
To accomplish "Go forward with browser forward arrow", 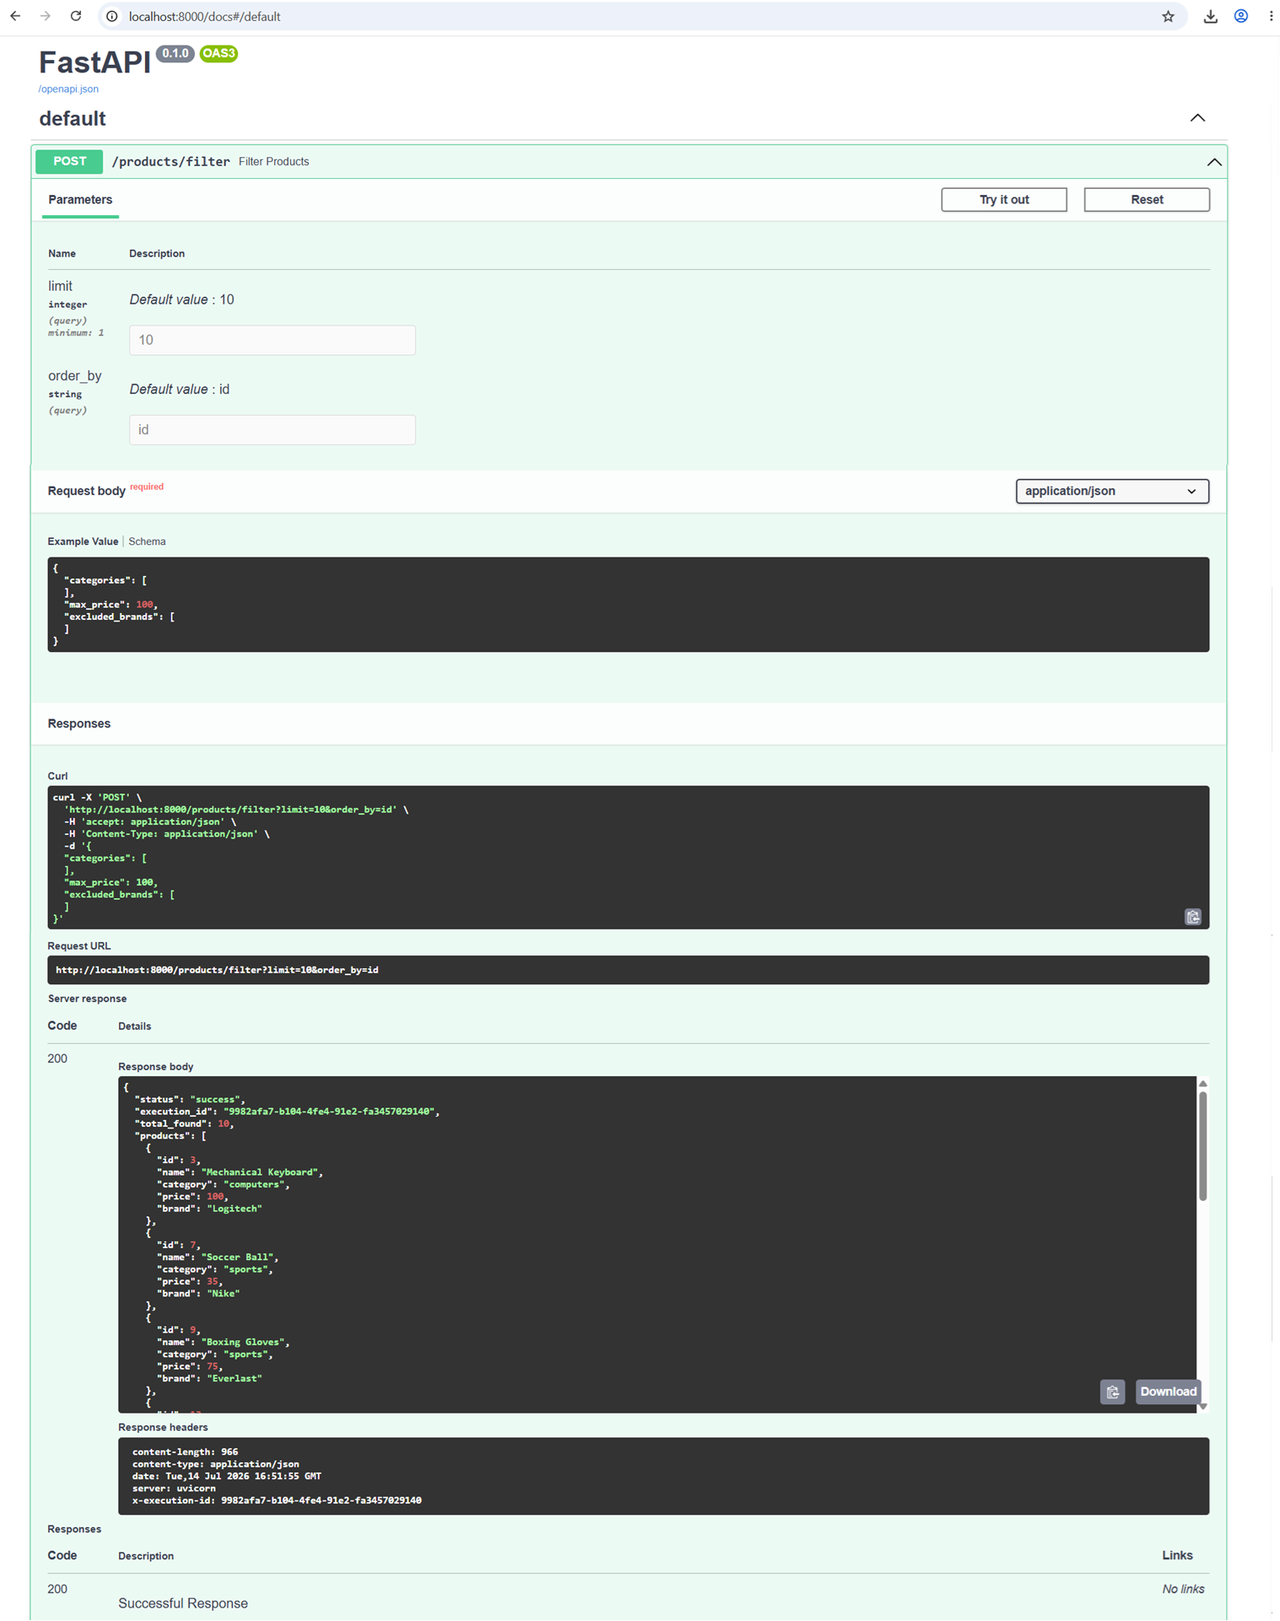I will [46, 16].
